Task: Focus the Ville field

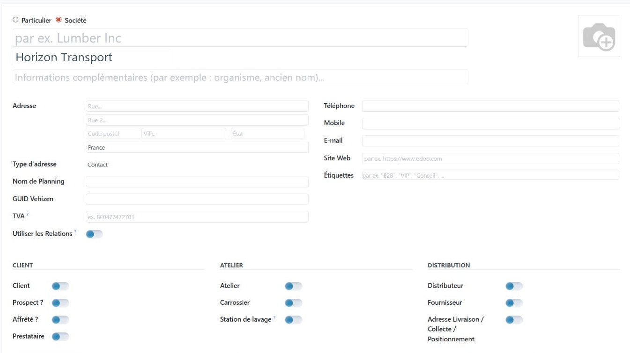Action: pyautogui.click(x=184, y=134)
